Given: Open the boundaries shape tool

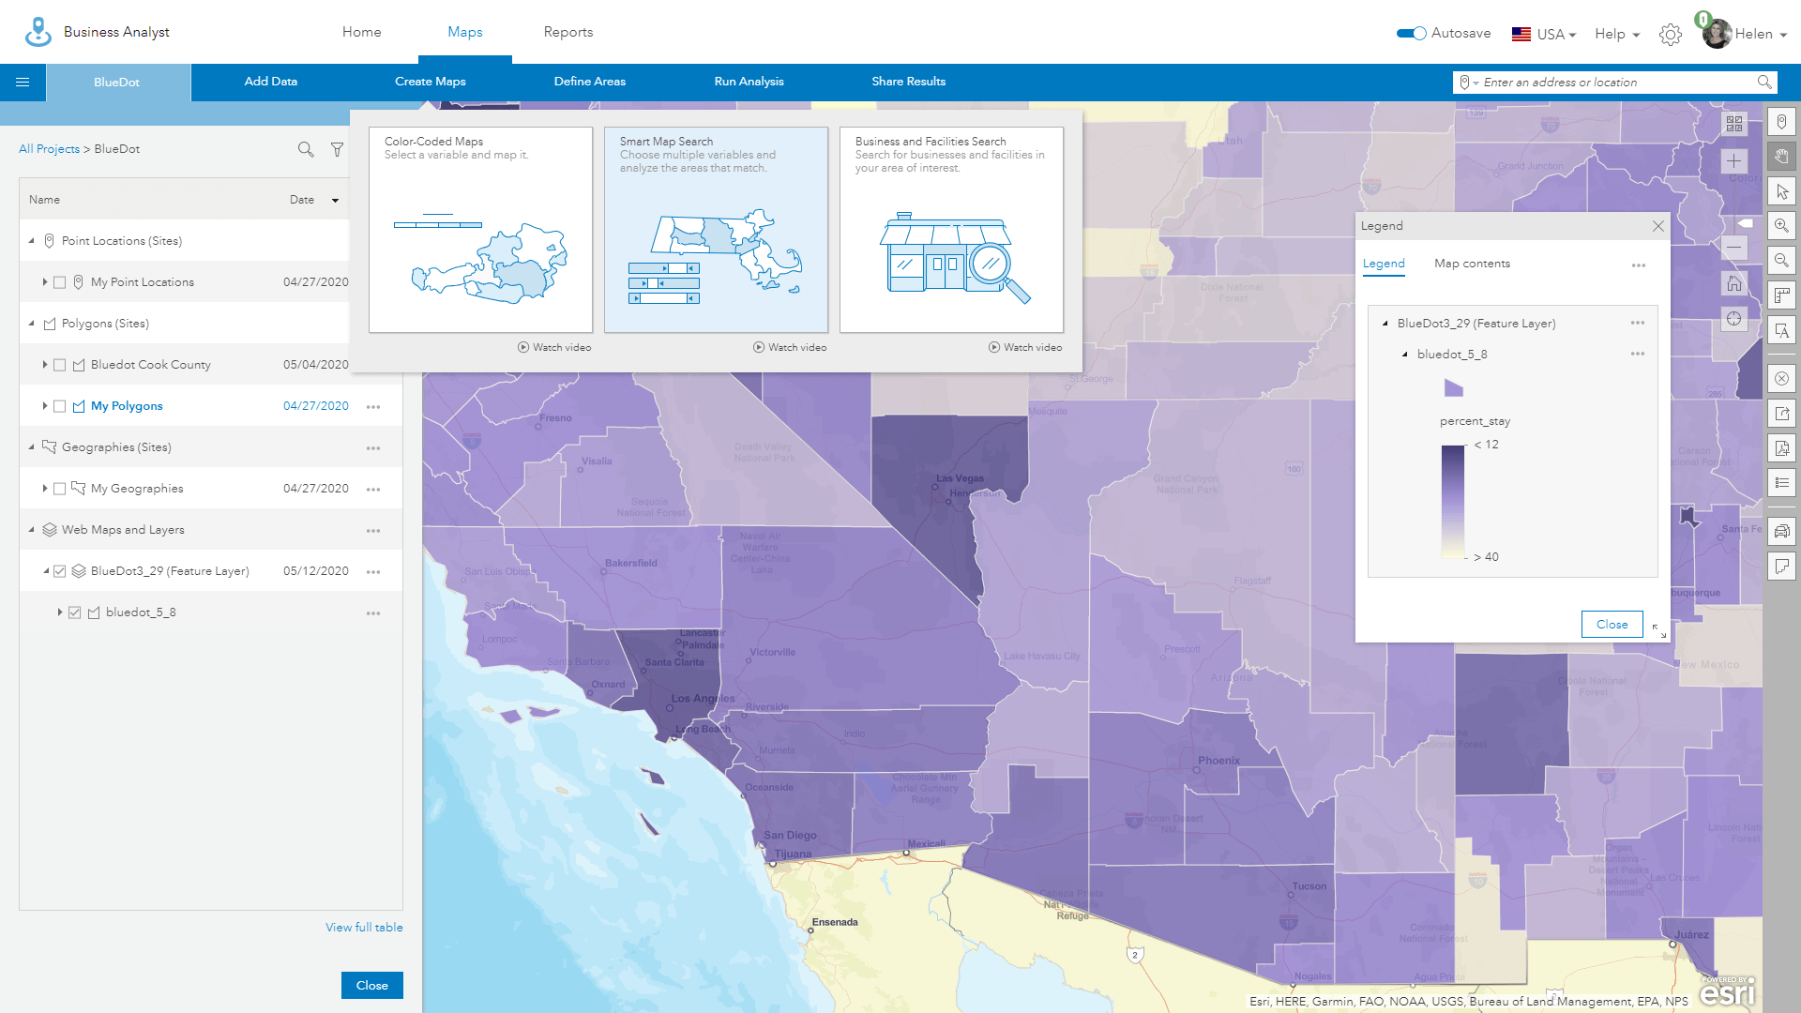Looking at the screenshot, I should (x=1781, y=567).
